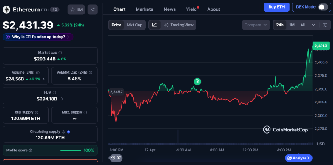Image resolution: width=333 pixels, height=165 pixels.
Task: Open Circulating supply info icon
Action: click(63, 132)
